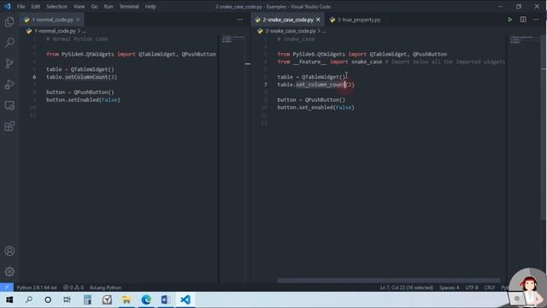This screenshot has width=547, height=308.
Task: Open Task View from the taskbar
Action: pyautogui.click(x=67, y=299)
